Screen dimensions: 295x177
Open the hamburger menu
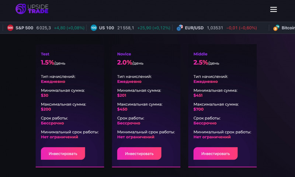point(273,10)
